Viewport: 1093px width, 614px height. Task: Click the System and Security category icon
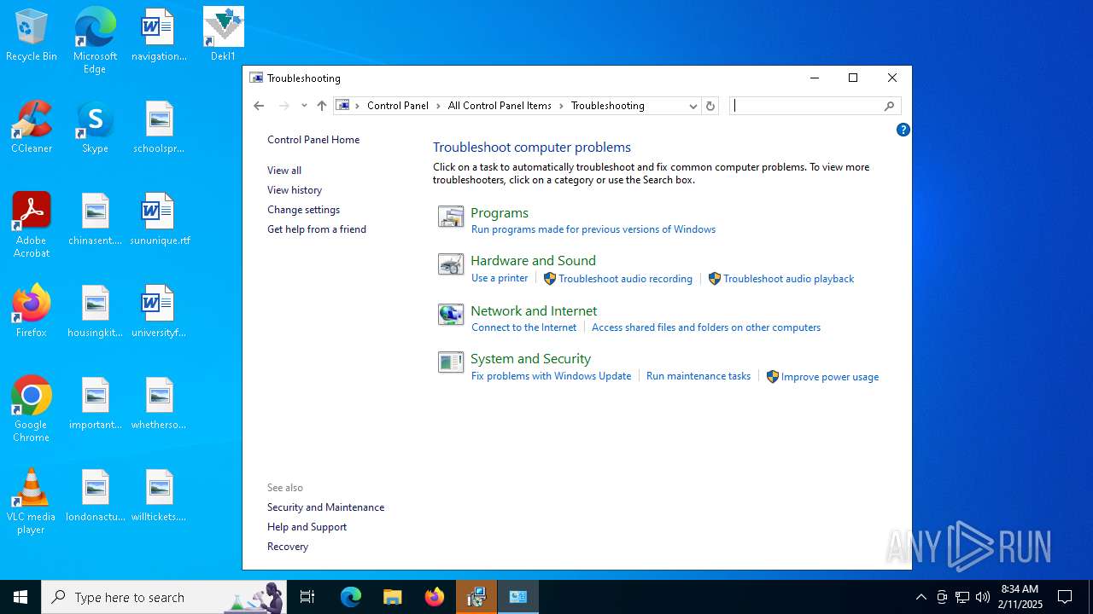tap(451, 362)
